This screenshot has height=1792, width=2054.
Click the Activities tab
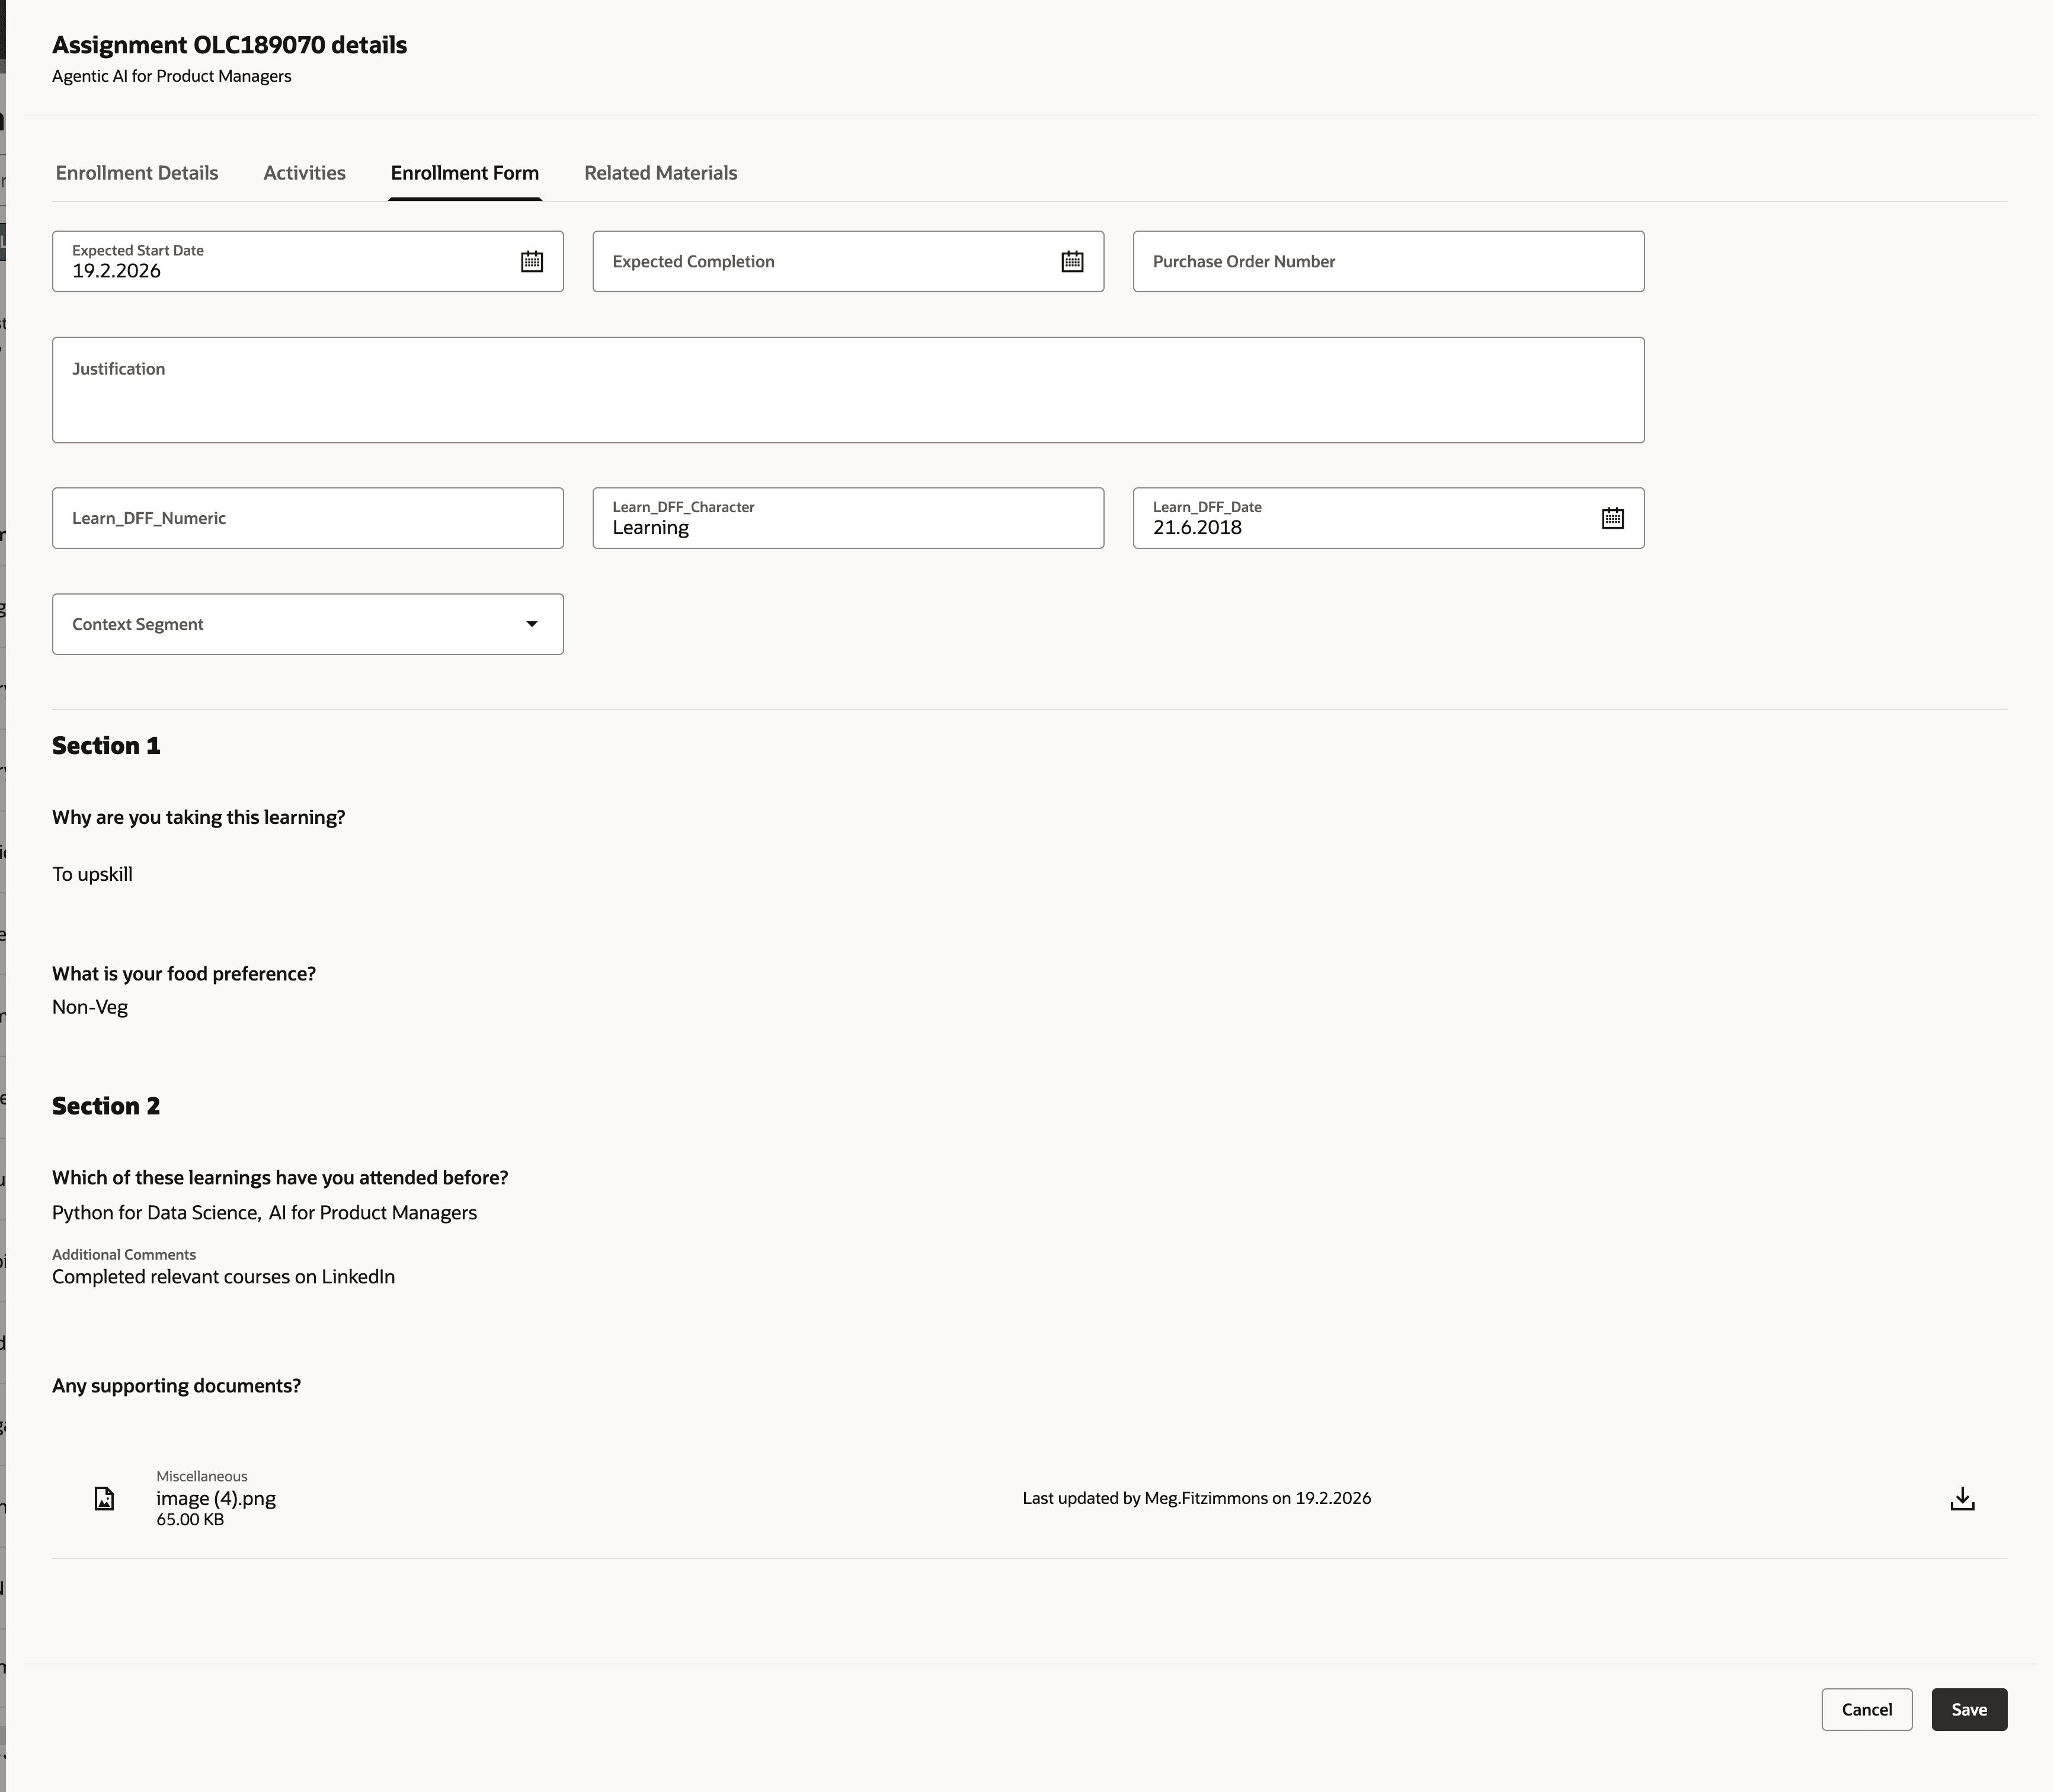[x=304, y=172]
